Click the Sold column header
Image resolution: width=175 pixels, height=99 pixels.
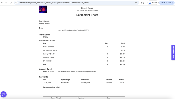(x=106, y=43)
